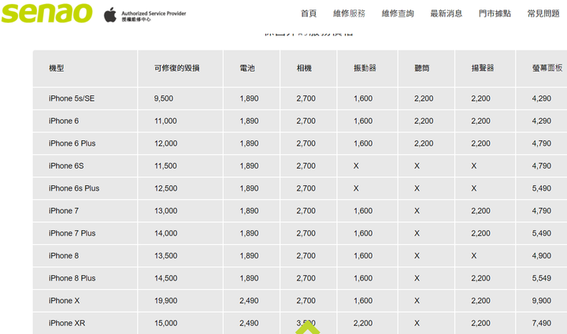Select the iPhone 7 Plus row label
The width and height of the screenshot is (567, 334).
pyautogui.click(x=72, y=233)
